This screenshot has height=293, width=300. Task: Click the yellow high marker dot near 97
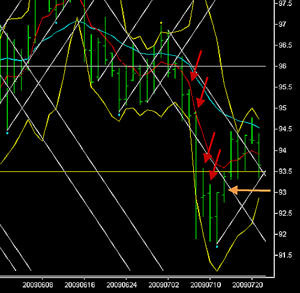tap(161, 23)
